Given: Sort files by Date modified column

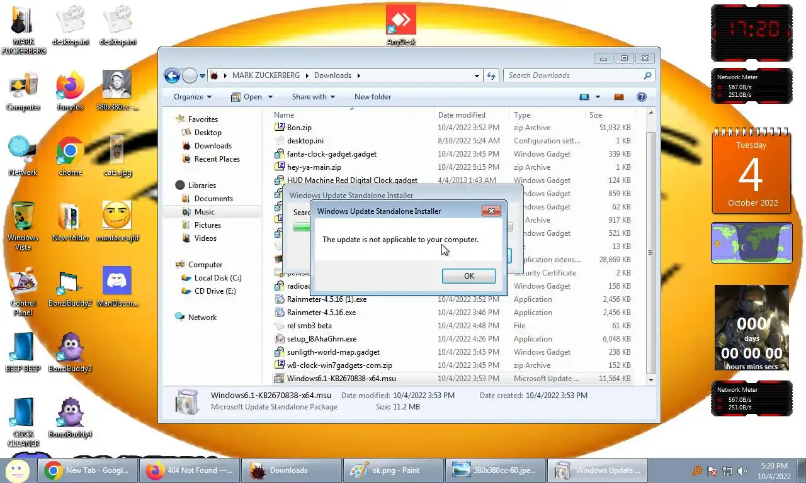Looking at the screenshot, I should tap(472, 115).
